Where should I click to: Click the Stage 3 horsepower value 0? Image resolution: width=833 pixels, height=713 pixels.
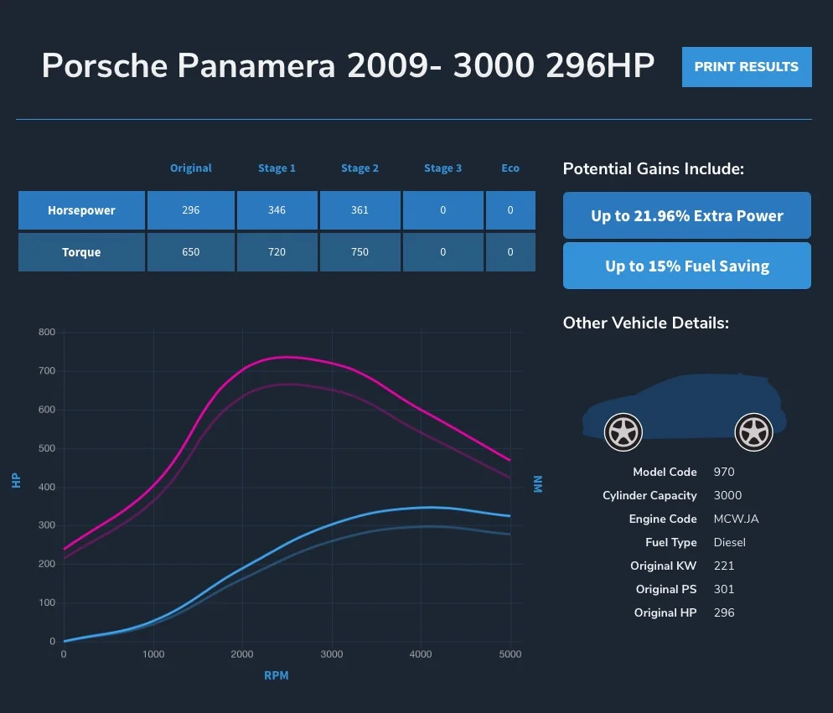[x=442, y=210]
